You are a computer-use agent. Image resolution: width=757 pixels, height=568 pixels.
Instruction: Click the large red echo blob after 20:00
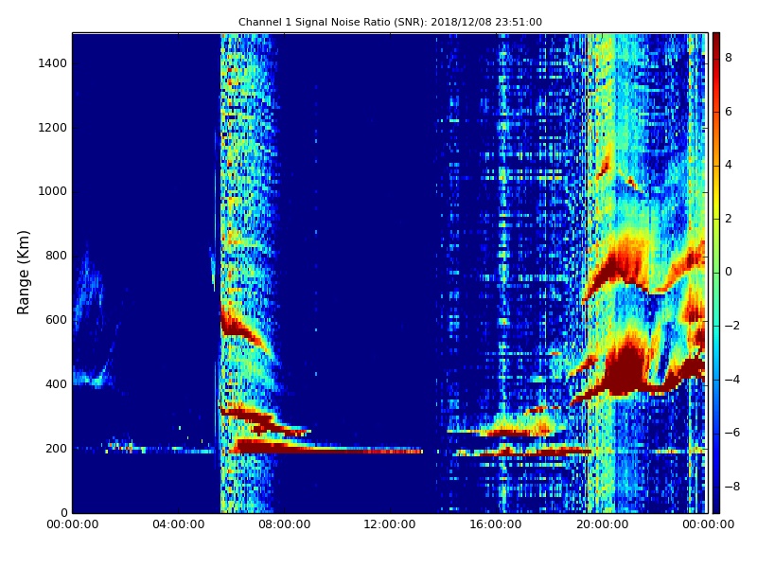(627, 369)
